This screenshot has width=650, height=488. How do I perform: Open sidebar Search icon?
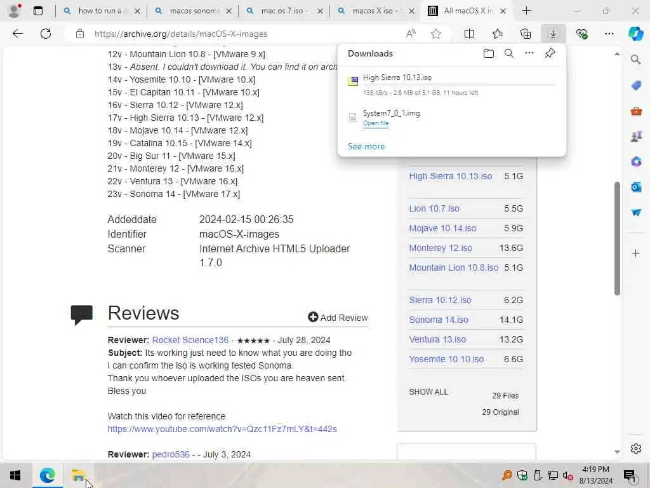(x=635, y=60)
